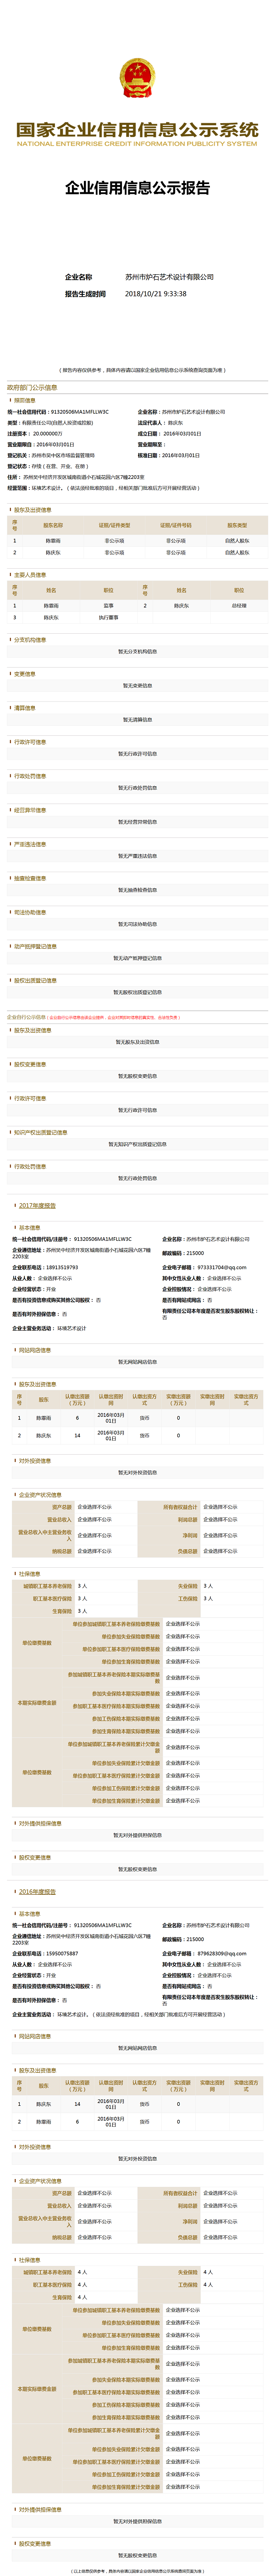Image resolution: width=275 pixels, height=2576 pixels.
Task: Click the 企业自行公示信息 section header
Action: click(26, 1017)
